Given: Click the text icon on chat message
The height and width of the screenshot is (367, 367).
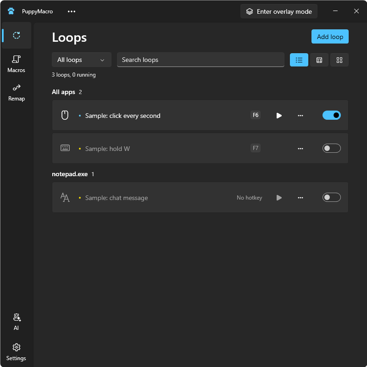Looking at the screenshot, I should point(65,197).
